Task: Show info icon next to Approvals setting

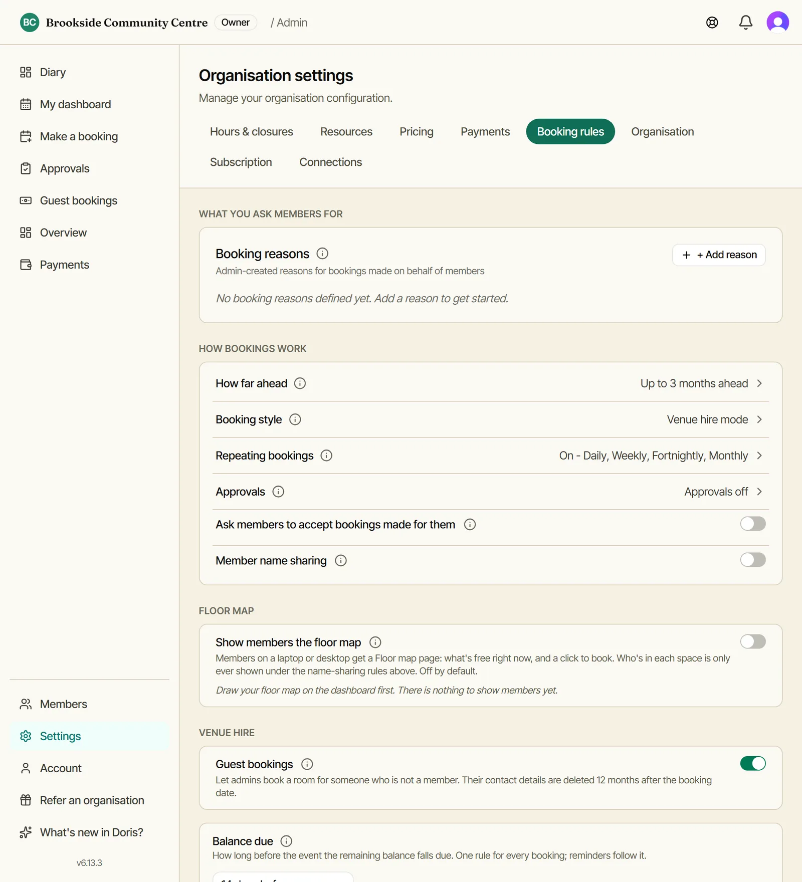Action: pos(278,492)
